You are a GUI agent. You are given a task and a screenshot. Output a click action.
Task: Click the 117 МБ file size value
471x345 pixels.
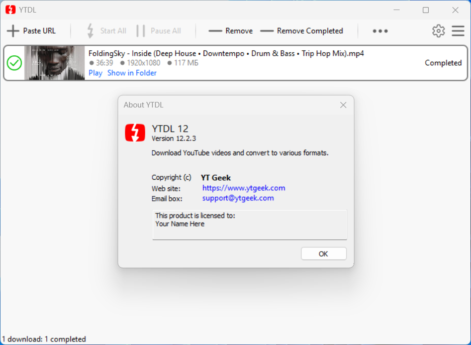click(186, 63)
